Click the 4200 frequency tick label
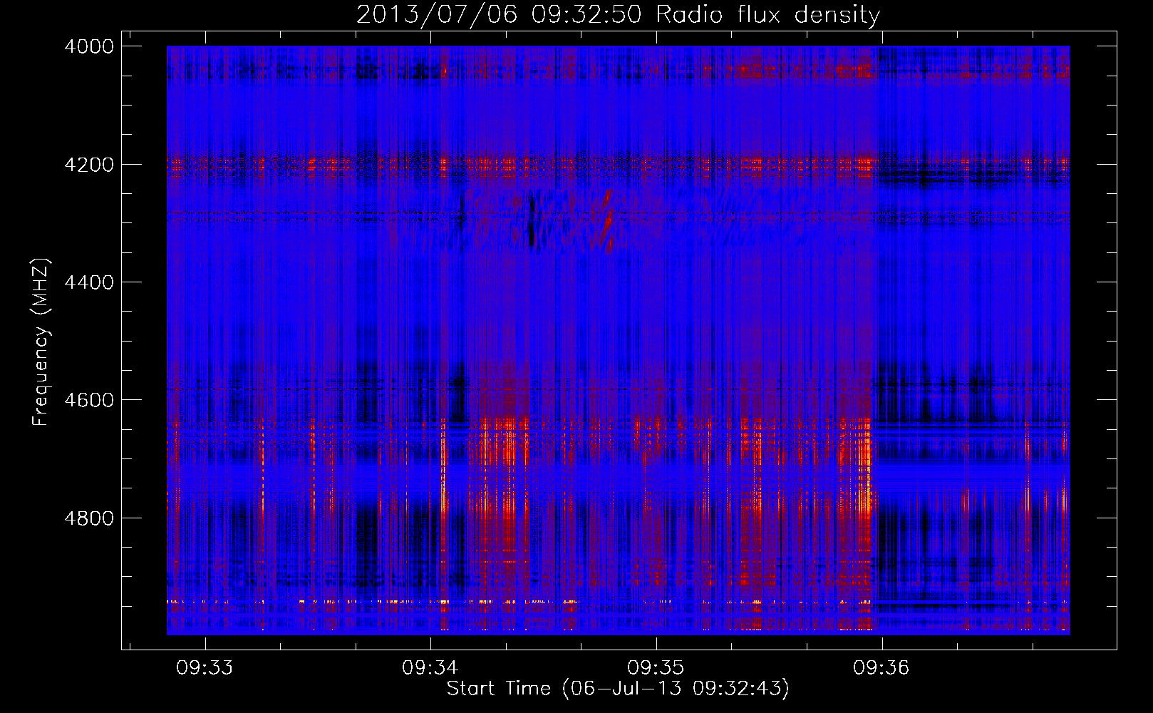This screenshot has height=713, width=1153. point(89,165)
